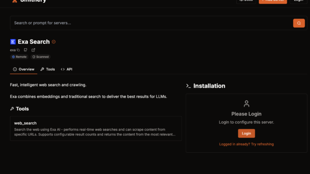This screenshot has height=174, width=310.
Task: Click the Login button in top header
Action: click(x=298, y=1)
